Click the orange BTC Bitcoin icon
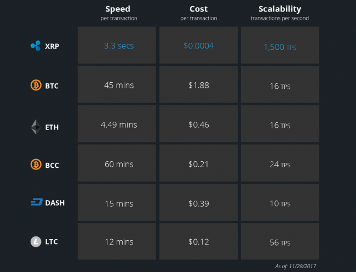This screenshot has width=356, height=272. coord(36,85)
